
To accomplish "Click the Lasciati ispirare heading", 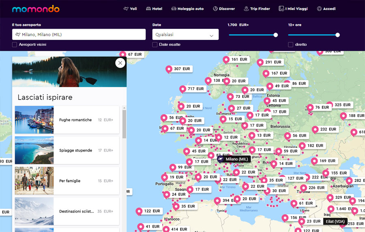I will [x=45, y=97].
